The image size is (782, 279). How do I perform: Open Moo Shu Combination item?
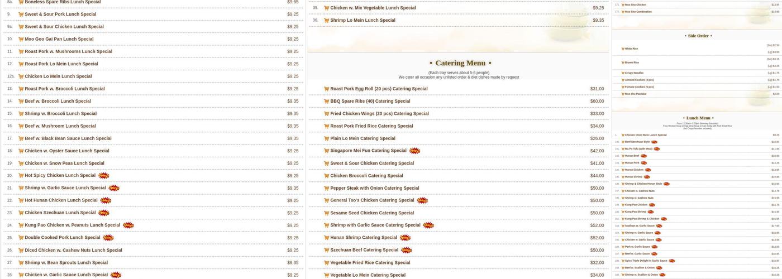(x=638, y=12)
